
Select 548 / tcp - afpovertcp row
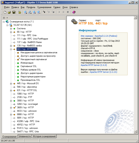point(27,87)
